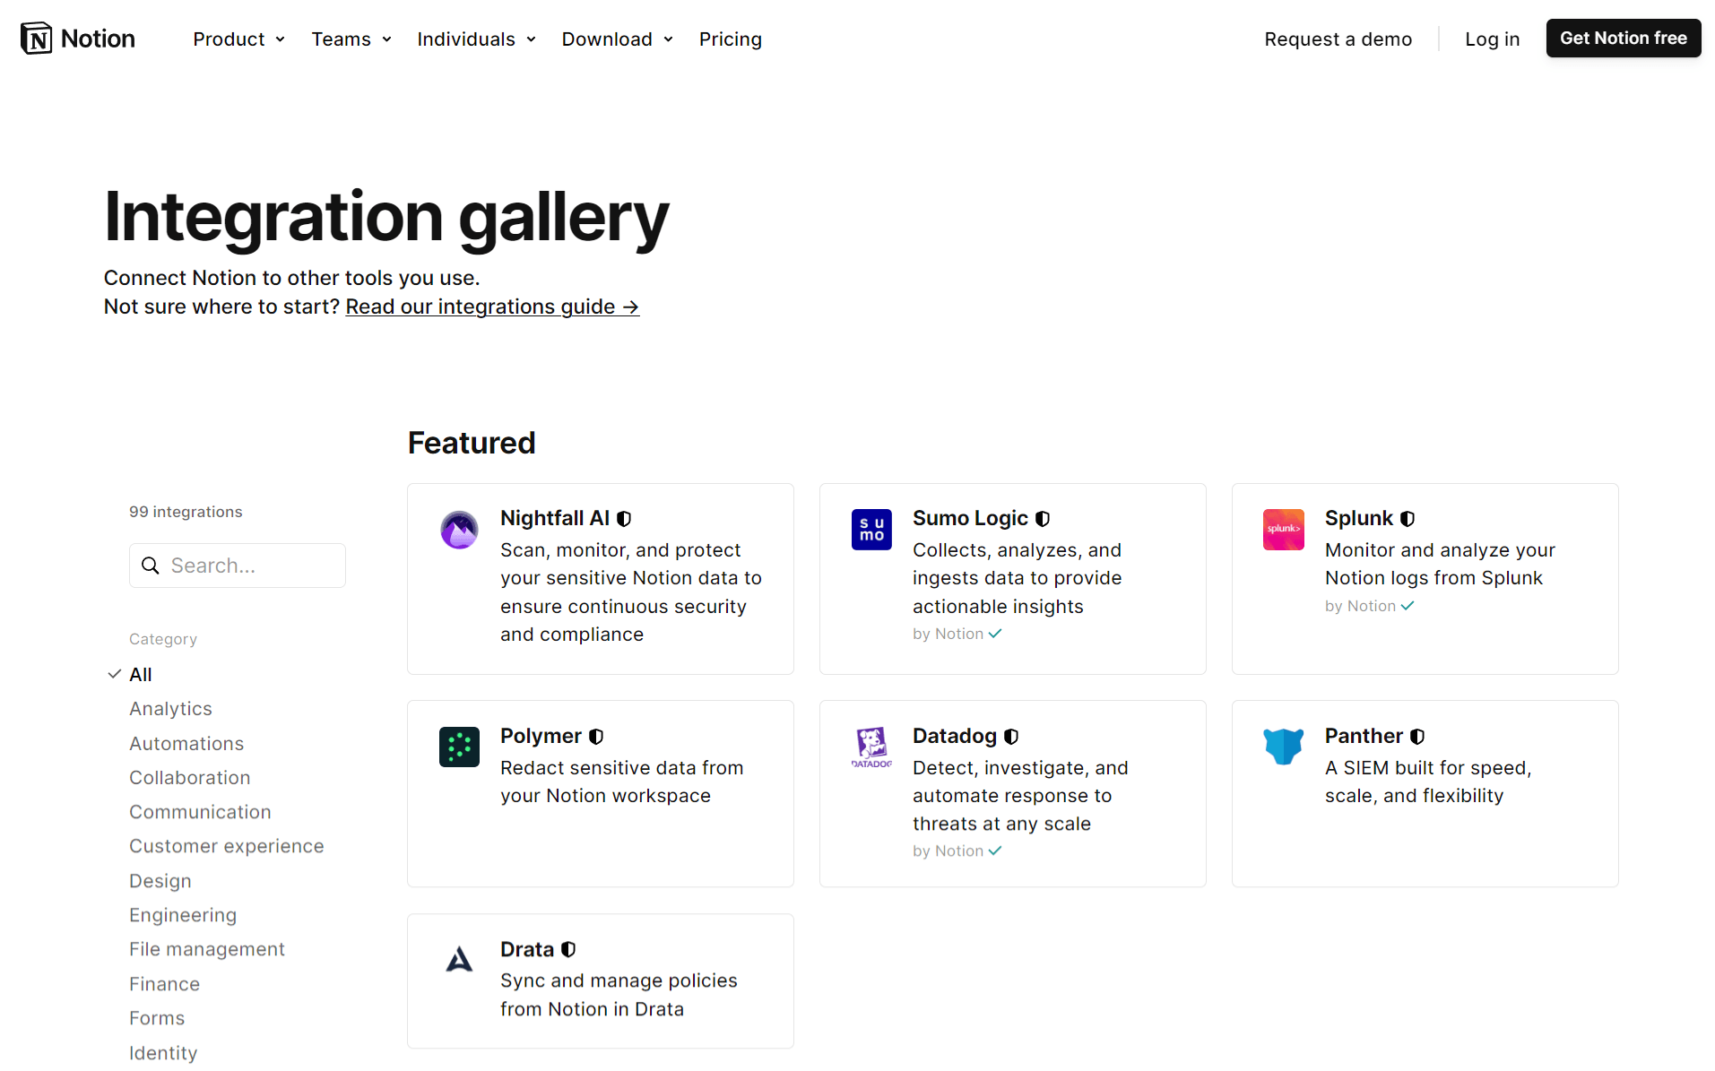
Task: Expand the Individuals navigation menu
Action: (x=476, y=39)
